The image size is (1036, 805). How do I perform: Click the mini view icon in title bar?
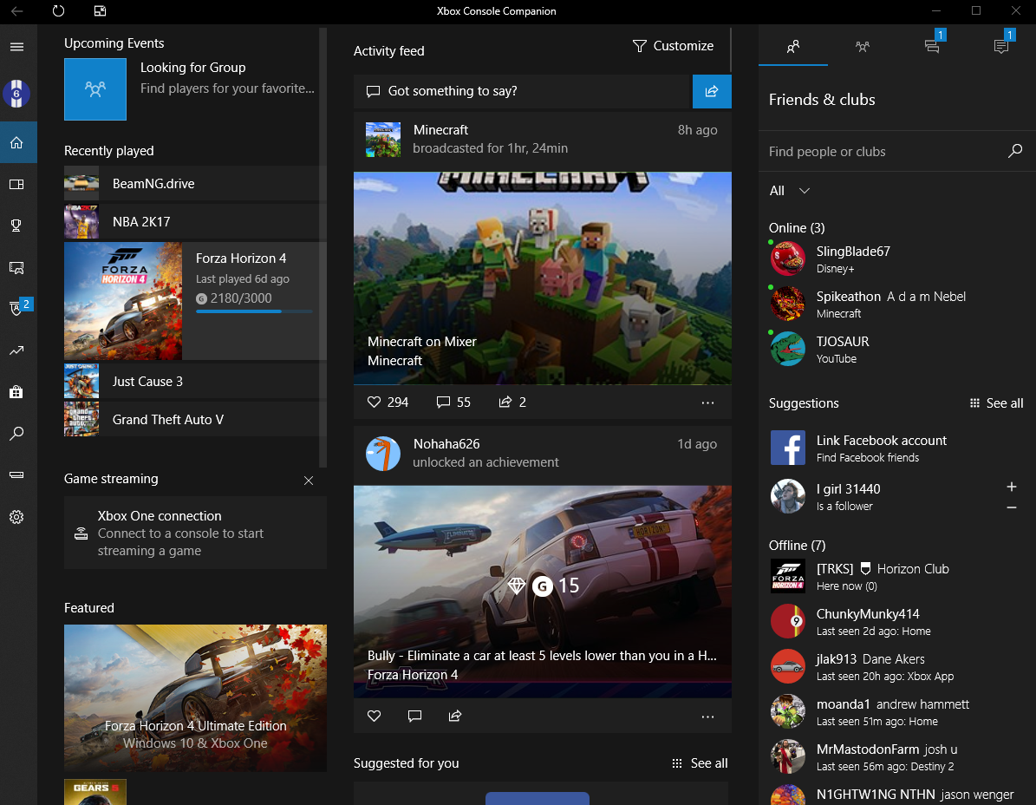coord(101,11)
